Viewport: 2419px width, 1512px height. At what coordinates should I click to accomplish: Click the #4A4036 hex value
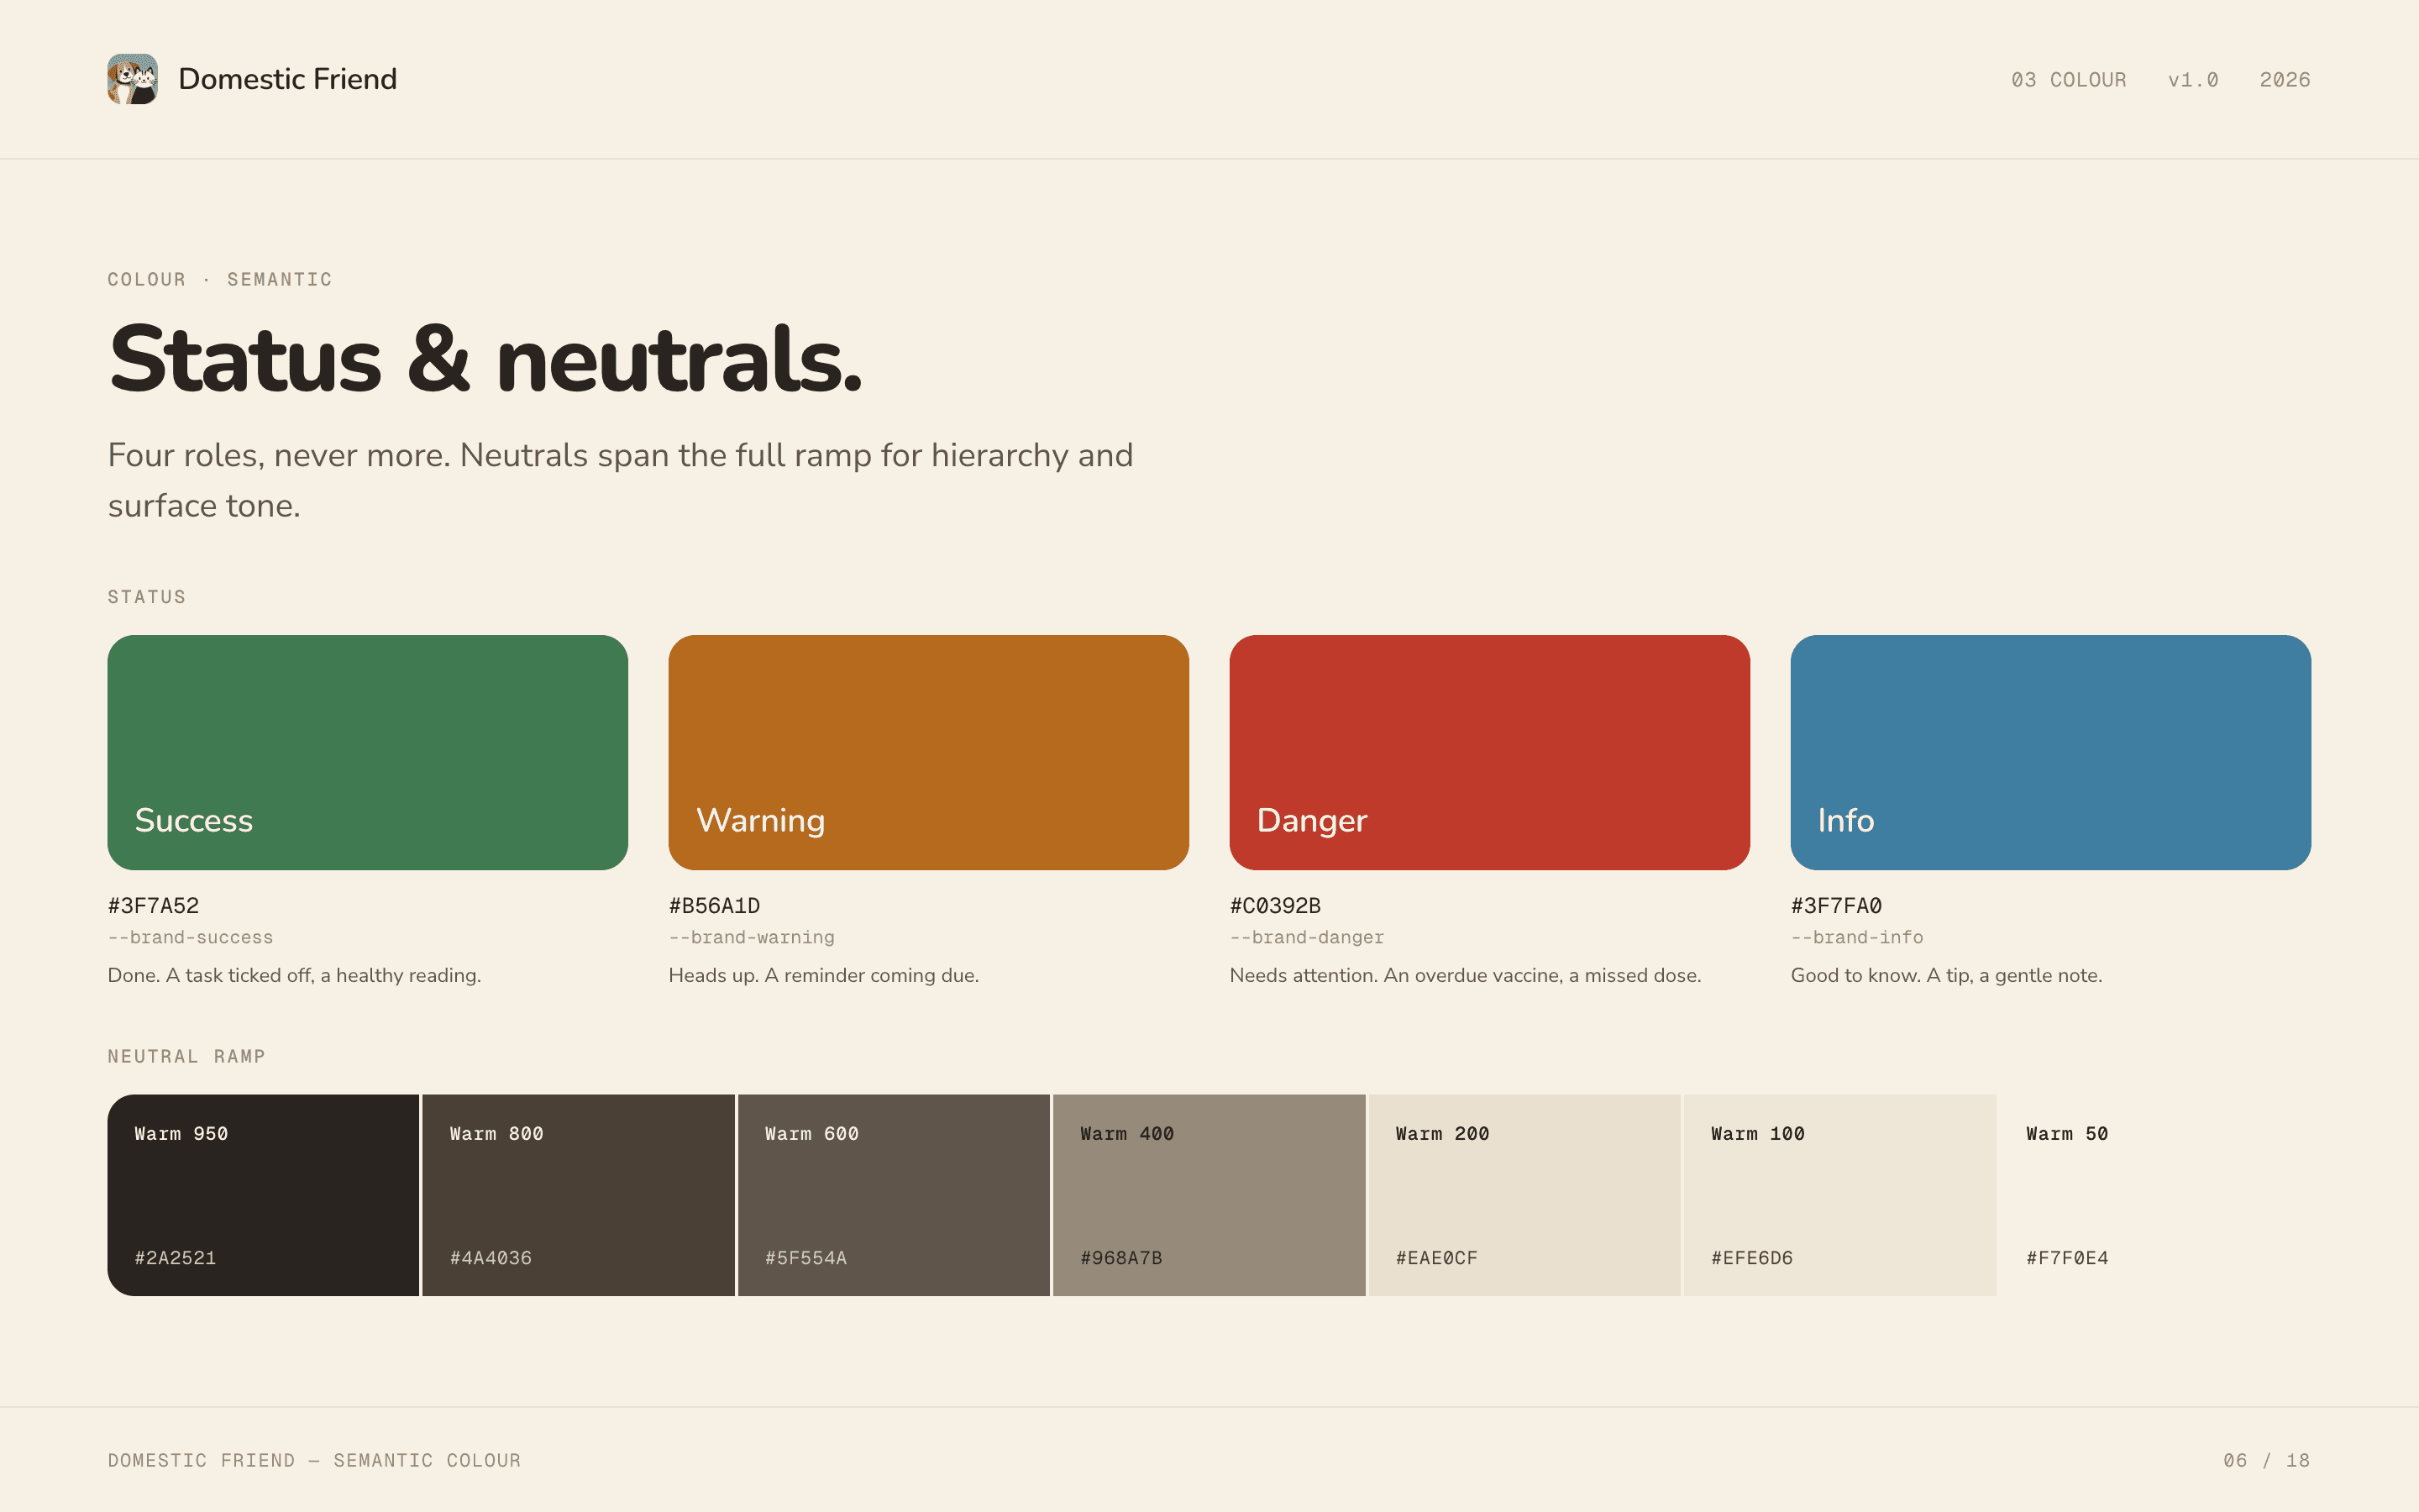491,1258
